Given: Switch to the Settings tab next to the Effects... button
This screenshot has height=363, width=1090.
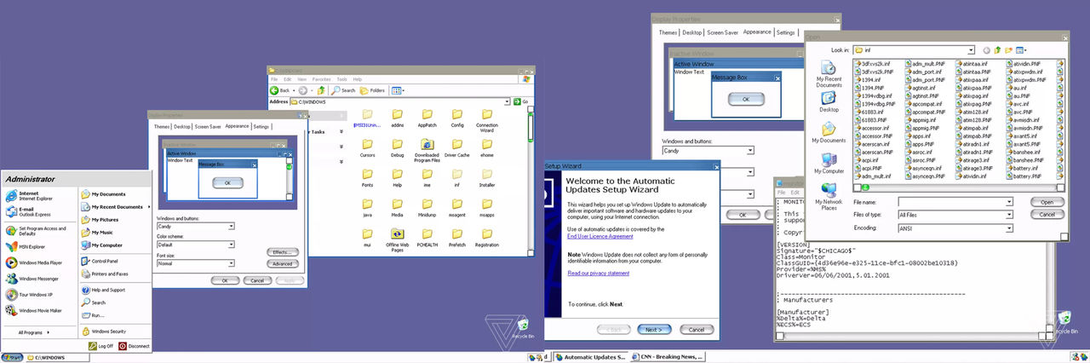Looking at the screenshot, I should coord(261,127).
